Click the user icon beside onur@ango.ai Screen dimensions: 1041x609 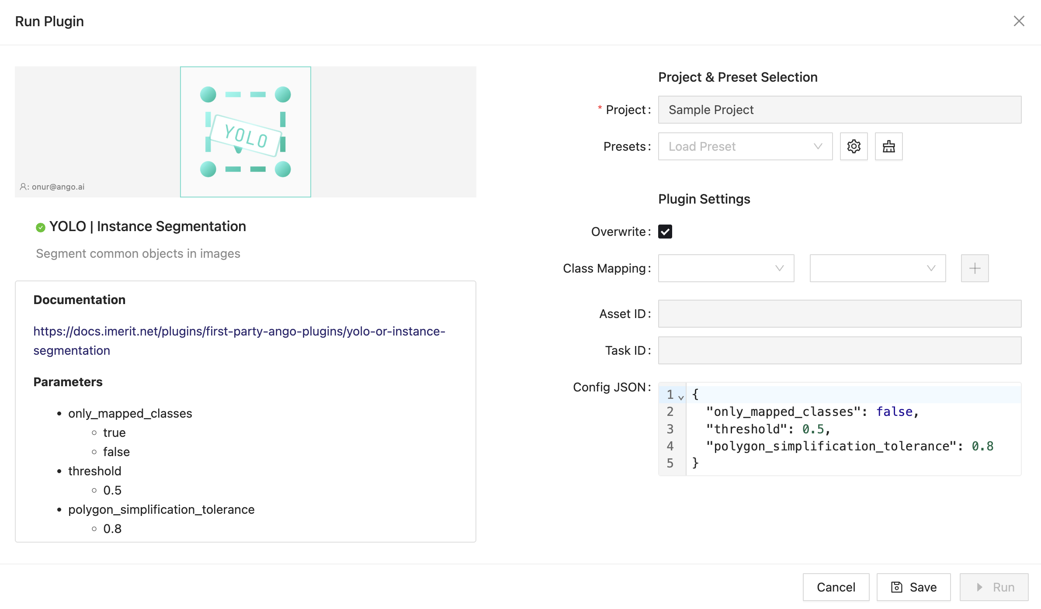click(x=23, y=187)
